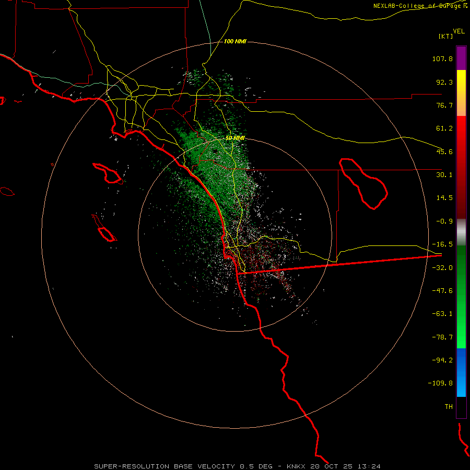Click the KNKX station identifier in caption
This screenshot has height=470, width=470.
[x=296, y=466]
